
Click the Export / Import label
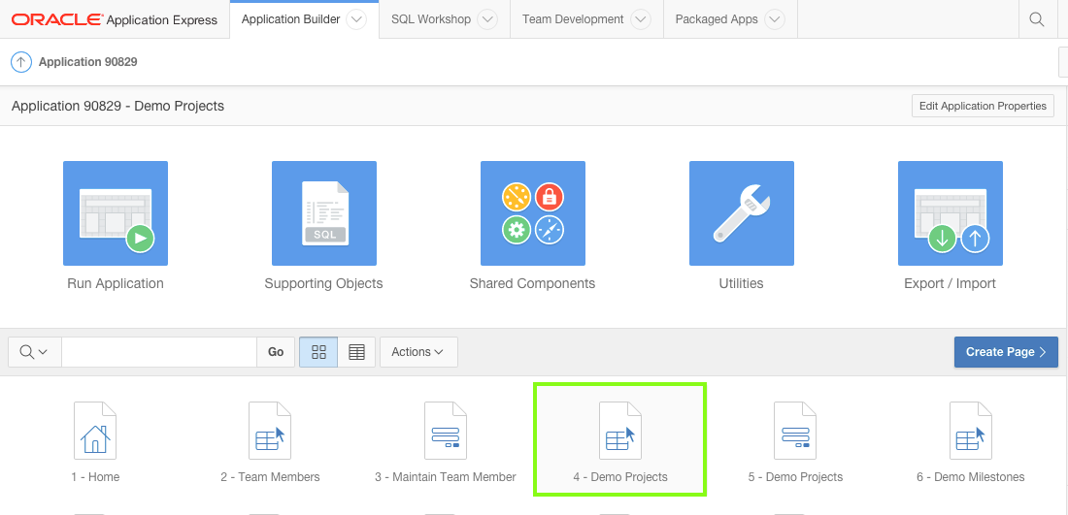[x=951, y=284]
